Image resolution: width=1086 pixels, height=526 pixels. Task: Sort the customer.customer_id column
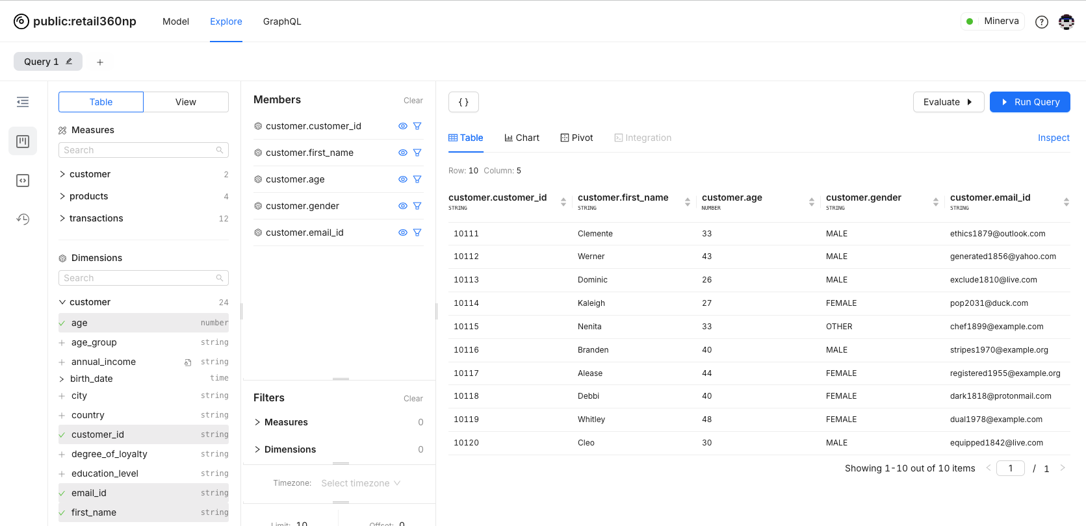tap(563, 202)
